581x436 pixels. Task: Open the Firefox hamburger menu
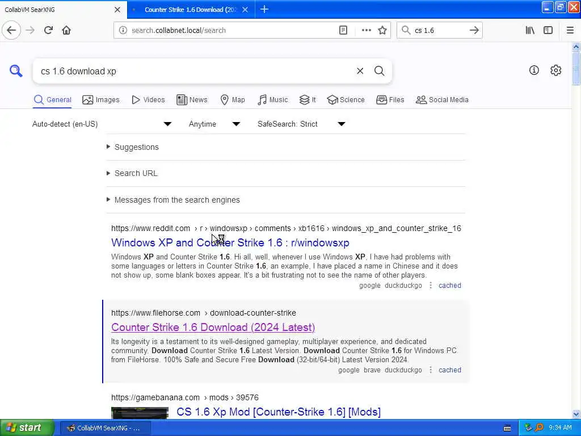coord(570,31)
